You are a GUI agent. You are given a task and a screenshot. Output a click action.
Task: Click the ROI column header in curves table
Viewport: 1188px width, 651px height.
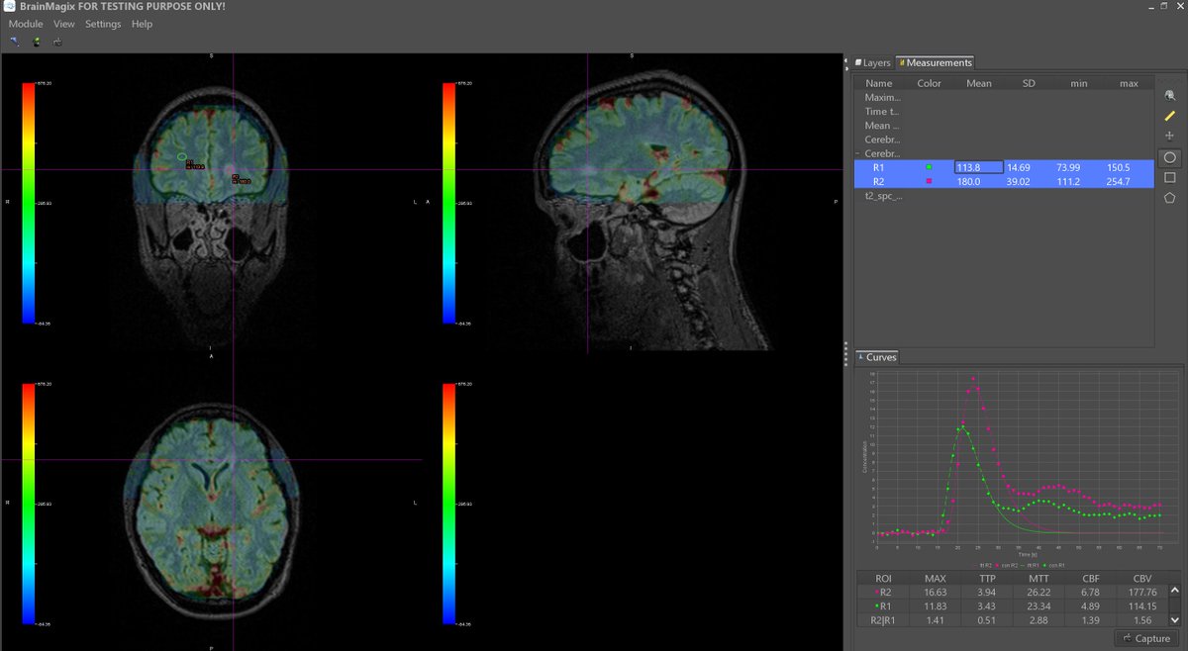coord(882,578)
